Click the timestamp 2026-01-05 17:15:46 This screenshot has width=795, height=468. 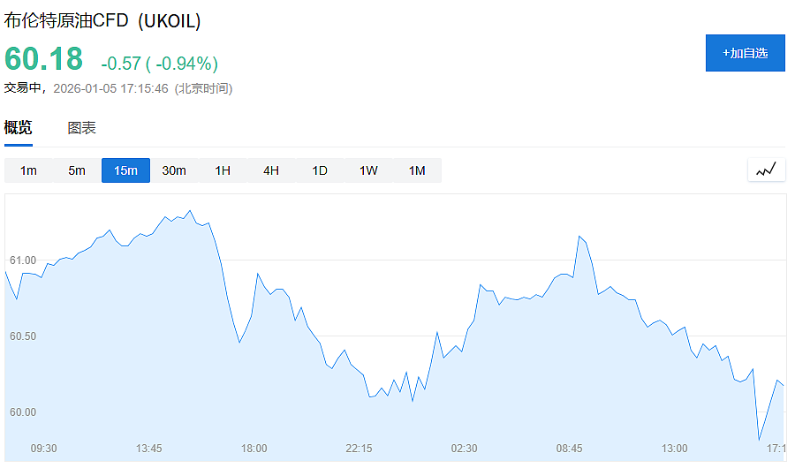point(110,88)
